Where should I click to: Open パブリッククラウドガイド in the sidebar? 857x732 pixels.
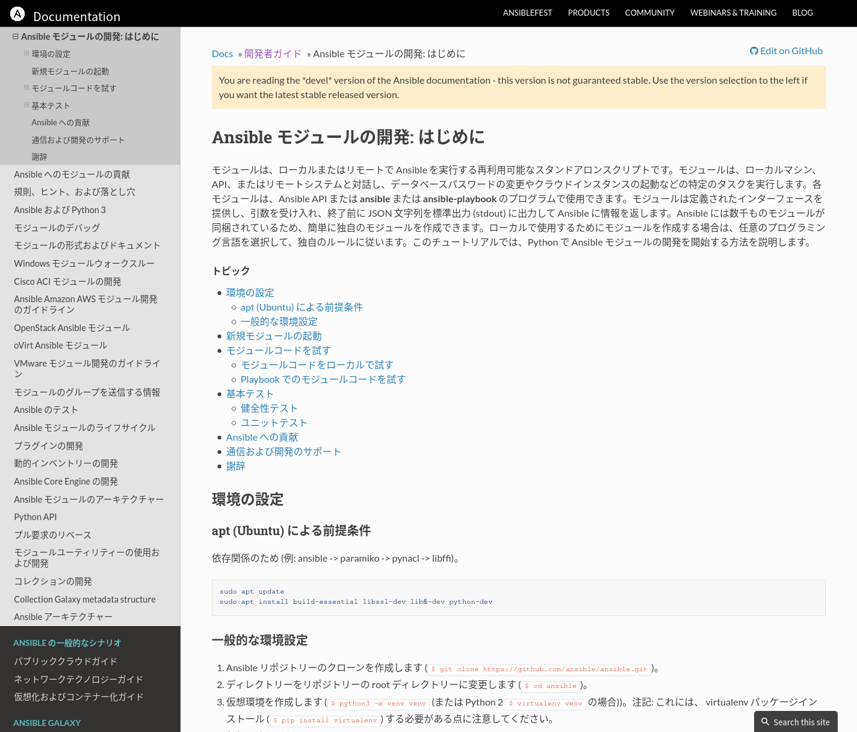point(66,662)
